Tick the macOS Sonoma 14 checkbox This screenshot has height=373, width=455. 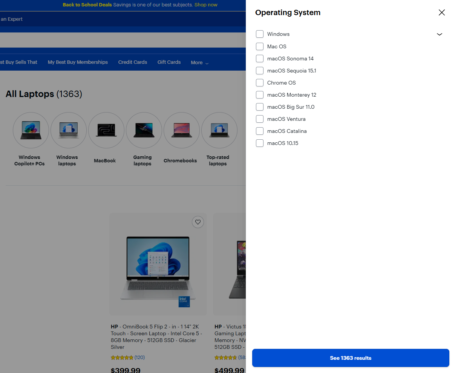point(260,59)
